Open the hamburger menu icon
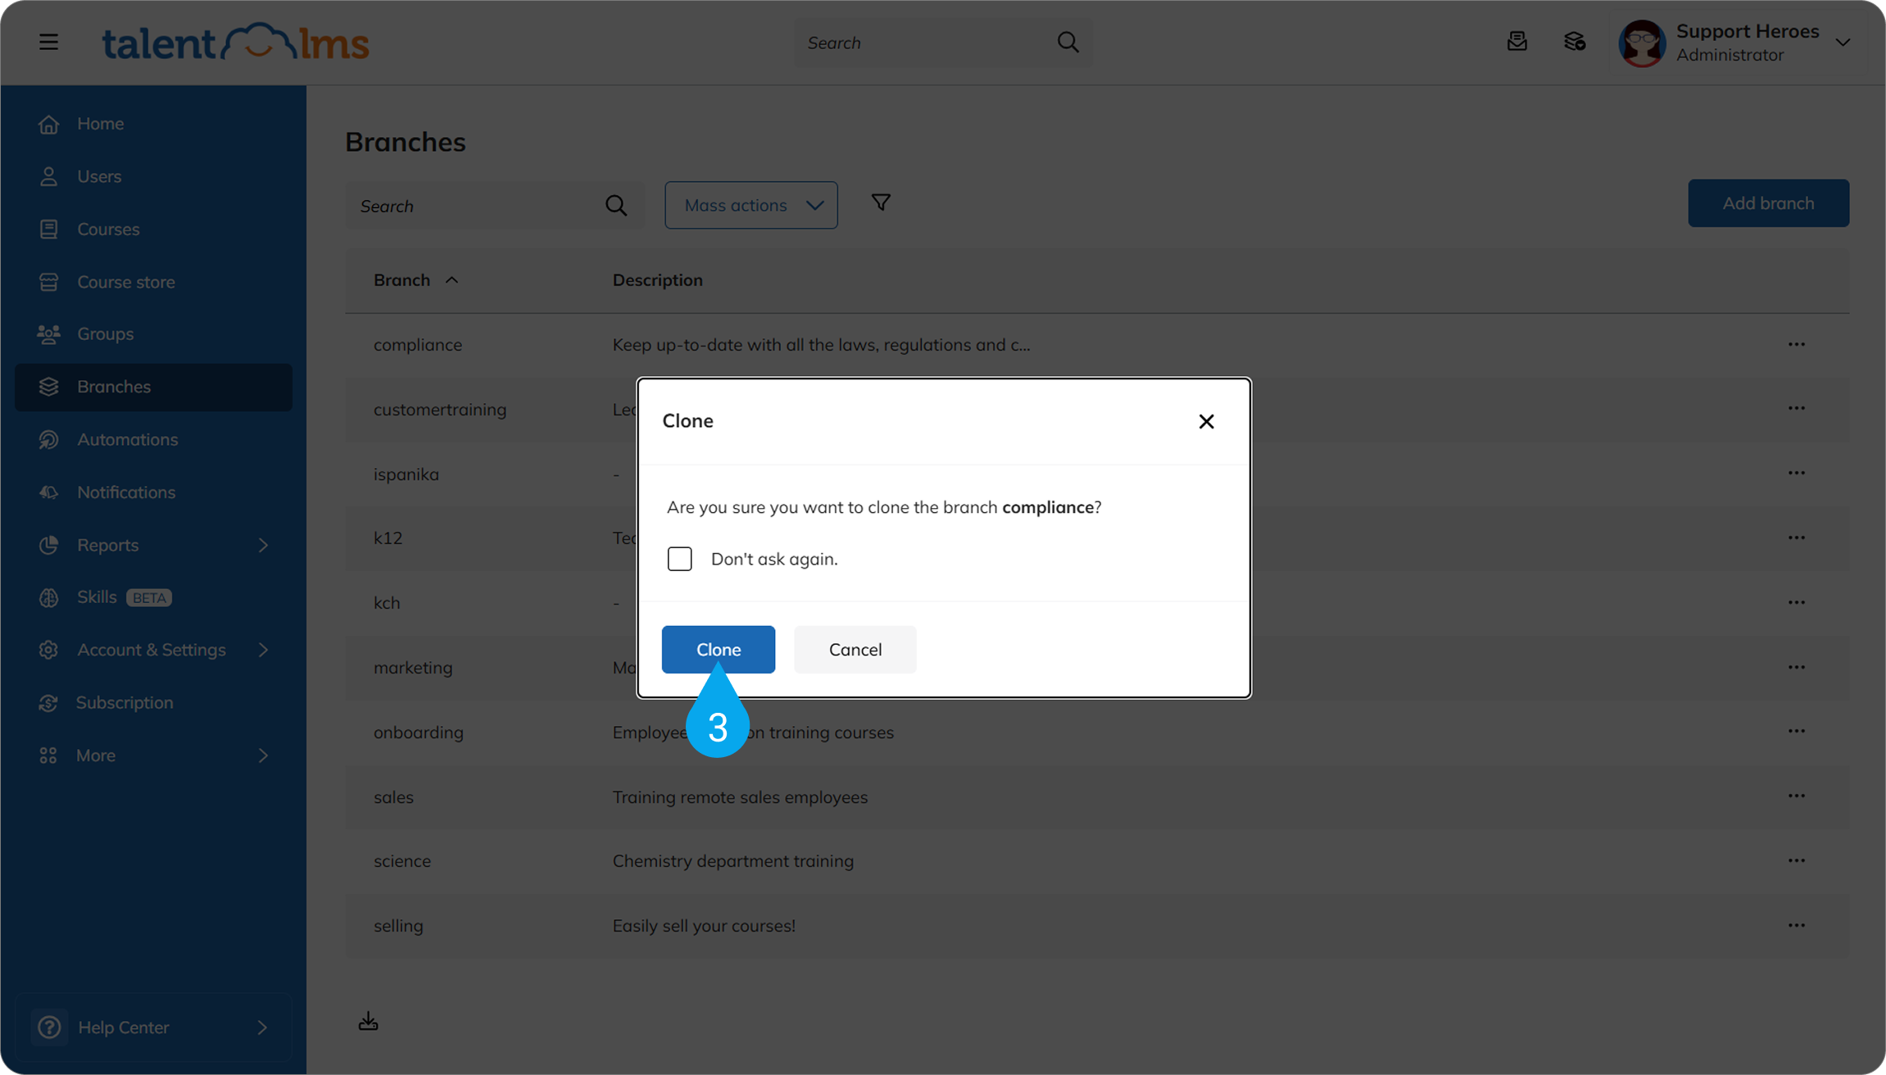 48,42
